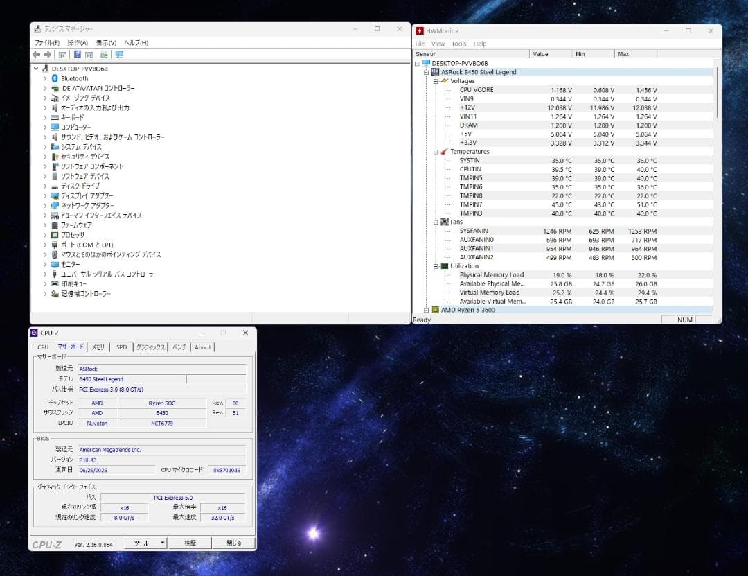Screen dimensions: 748x576
Task: Collapse the DESKTOP-PVVBO6B root in Device Manager
Action: click(x=36, y=69)
